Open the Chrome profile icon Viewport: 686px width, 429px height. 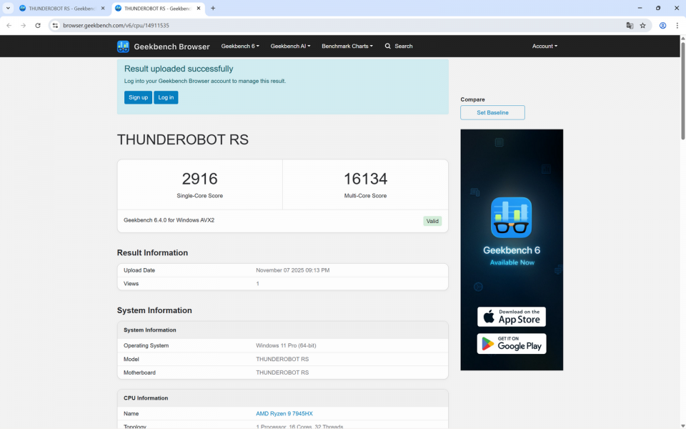pyautogui.click(x=662, y=25)
